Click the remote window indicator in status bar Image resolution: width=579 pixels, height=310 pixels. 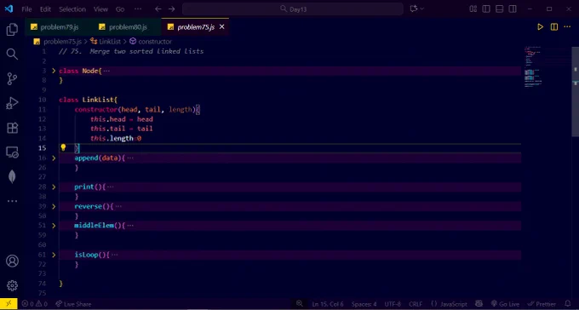[x=9, y=304]
